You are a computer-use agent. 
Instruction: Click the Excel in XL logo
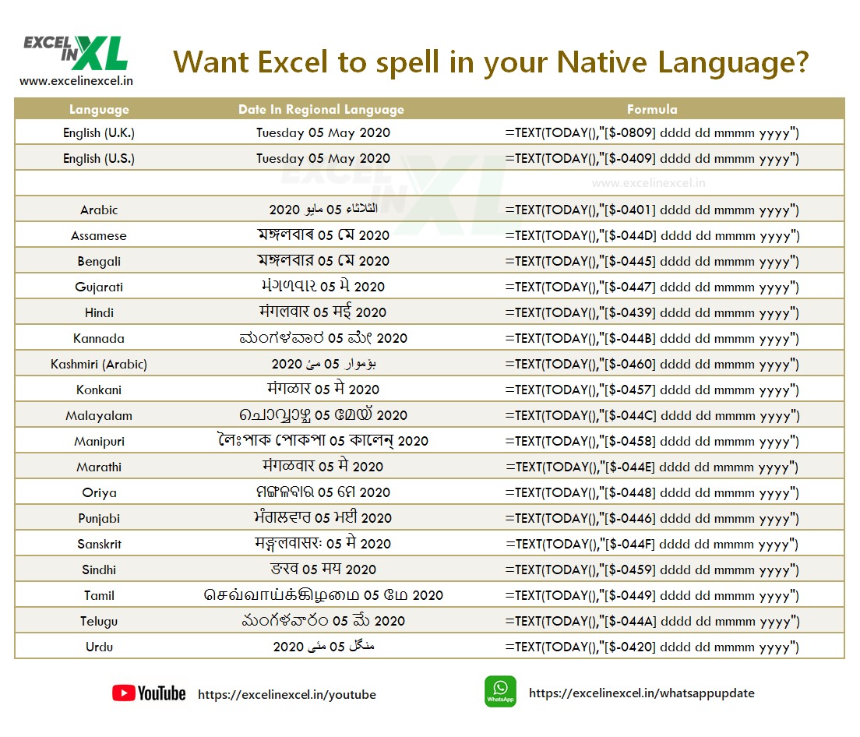76,53
